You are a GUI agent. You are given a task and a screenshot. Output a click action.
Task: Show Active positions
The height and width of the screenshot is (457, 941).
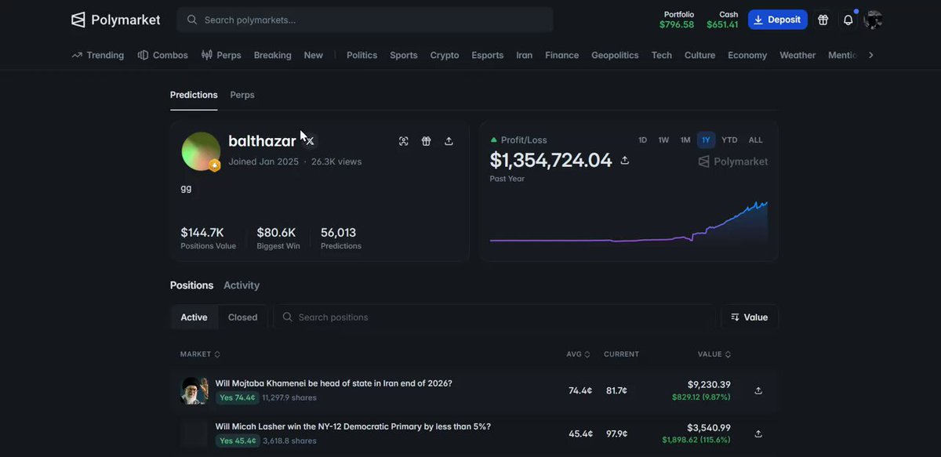pyautogui.click(x=194, y=317)
